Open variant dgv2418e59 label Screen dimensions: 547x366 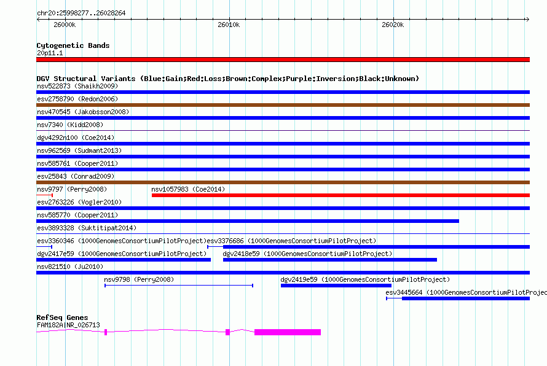click(x=307, y=254)
